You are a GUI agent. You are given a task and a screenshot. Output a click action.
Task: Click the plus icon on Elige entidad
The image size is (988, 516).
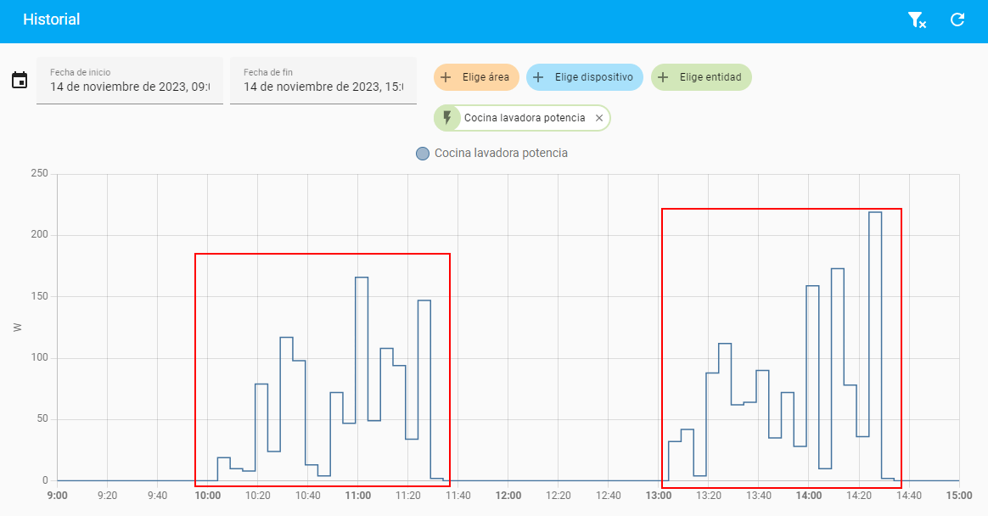tap(663, 77)
